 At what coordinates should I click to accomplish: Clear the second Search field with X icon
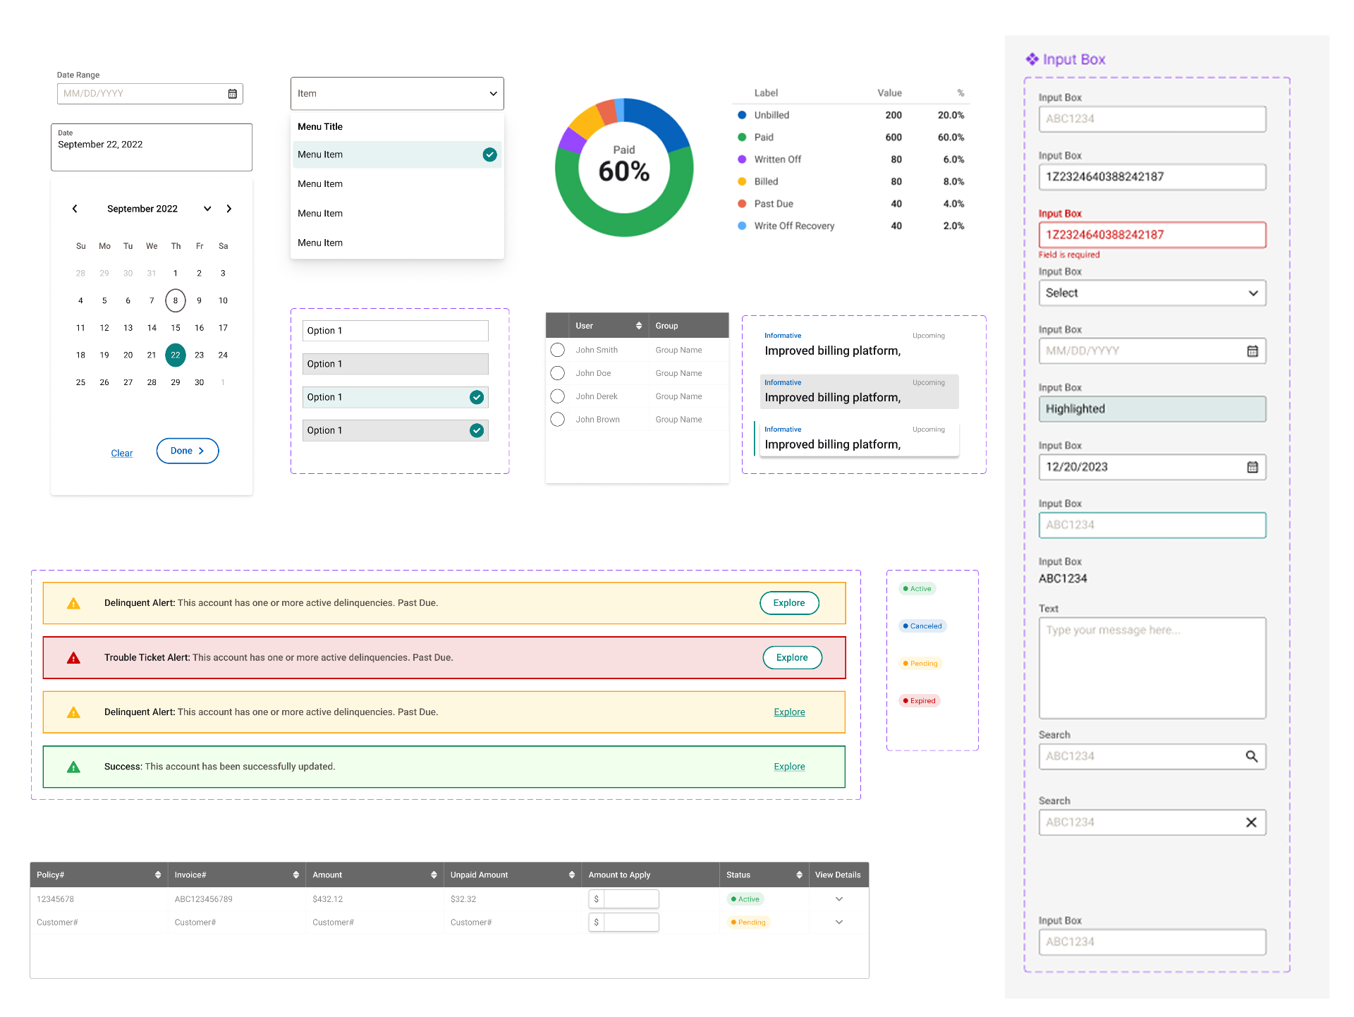1252,822
